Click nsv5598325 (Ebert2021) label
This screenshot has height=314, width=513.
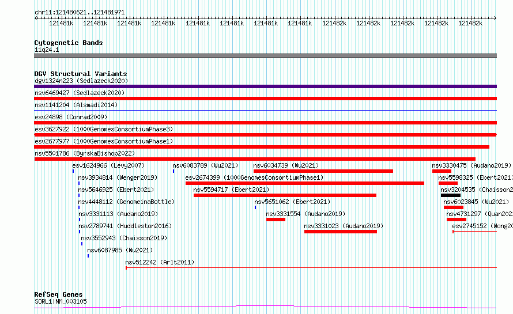tap(476, 177)
